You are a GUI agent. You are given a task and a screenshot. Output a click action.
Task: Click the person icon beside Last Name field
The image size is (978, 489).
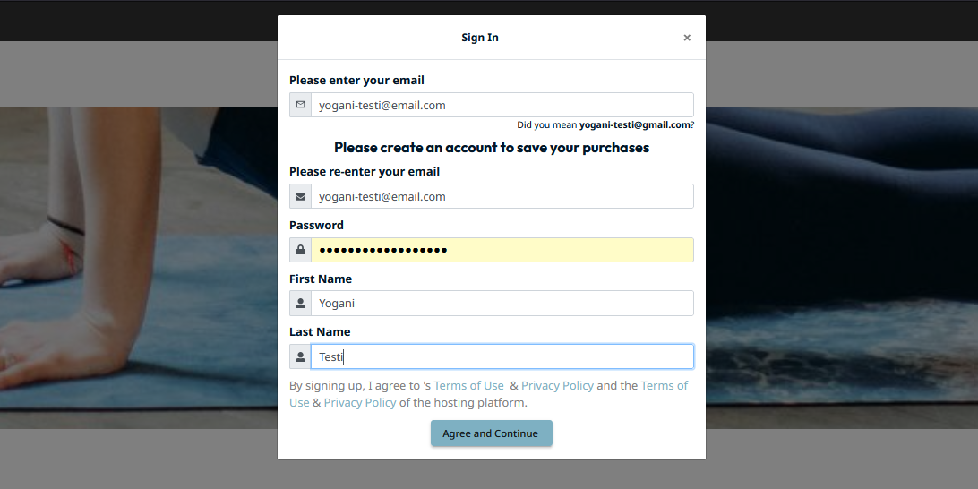(300, 356)
